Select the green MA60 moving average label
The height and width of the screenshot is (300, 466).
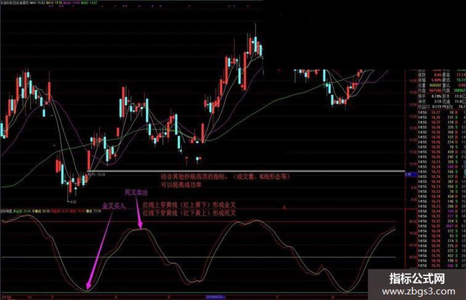(x=89, y=3)
